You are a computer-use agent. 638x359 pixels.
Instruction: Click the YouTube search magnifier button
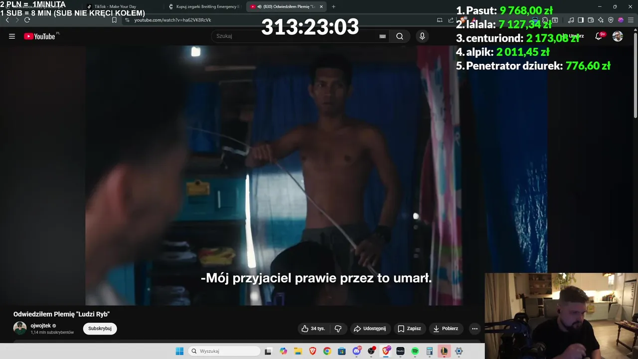coord(400,36)
